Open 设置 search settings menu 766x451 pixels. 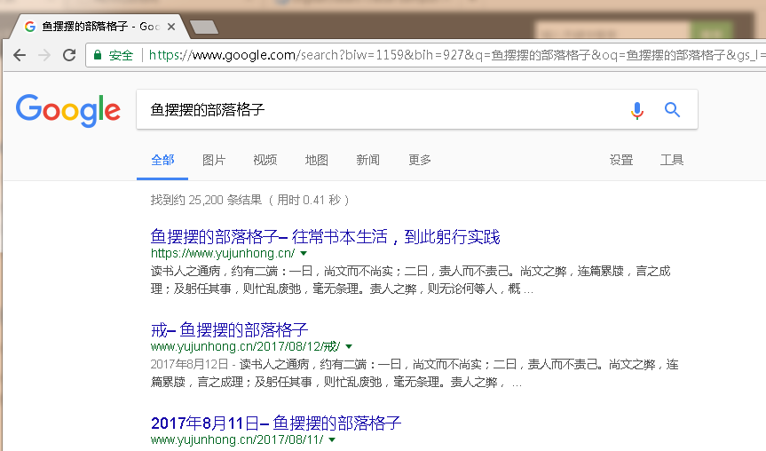621,160
